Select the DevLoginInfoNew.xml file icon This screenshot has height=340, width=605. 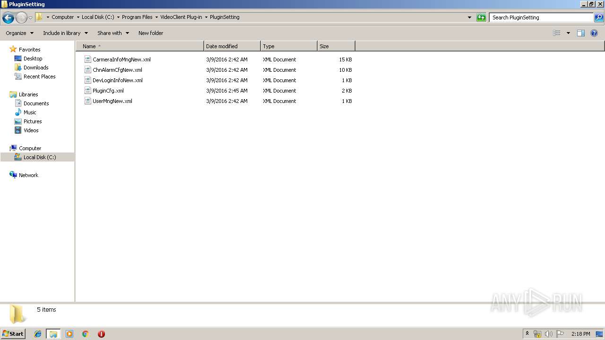(87, 80)
